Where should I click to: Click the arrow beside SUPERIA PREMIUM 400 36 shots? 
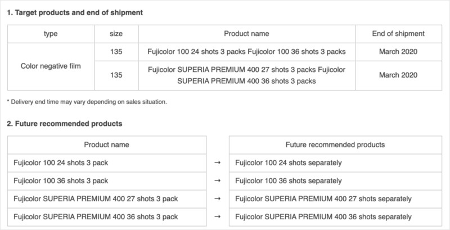tap(218, 217)
